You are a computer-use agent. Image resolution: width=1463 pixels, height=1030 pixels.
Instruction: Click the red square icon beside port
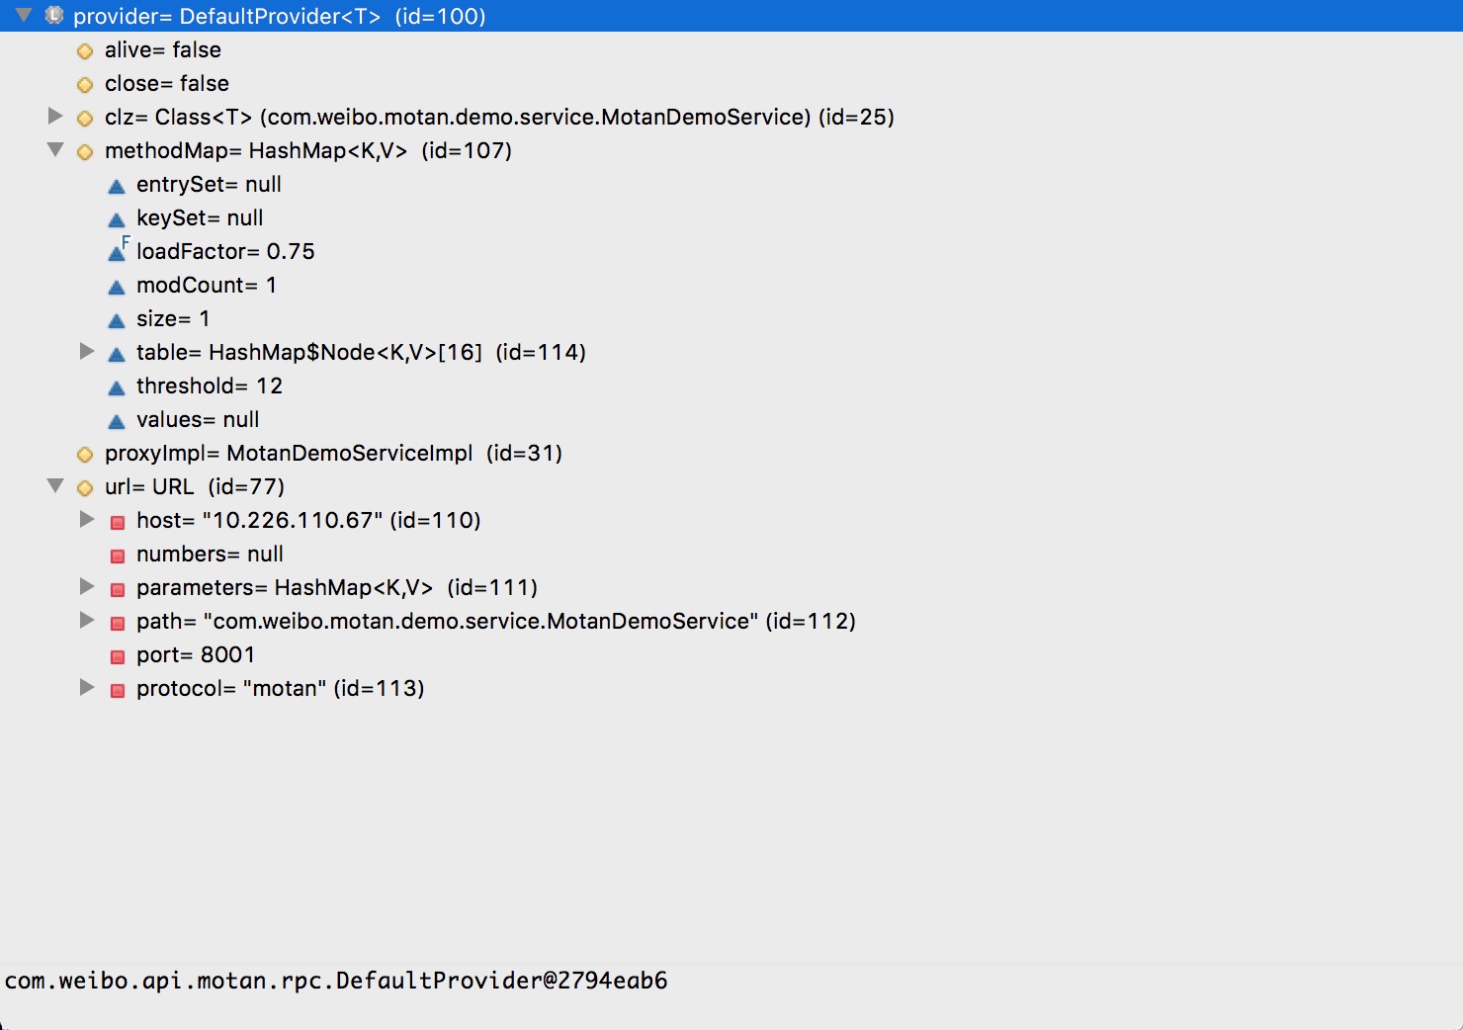pyautogui.click(x=118, y=656)
